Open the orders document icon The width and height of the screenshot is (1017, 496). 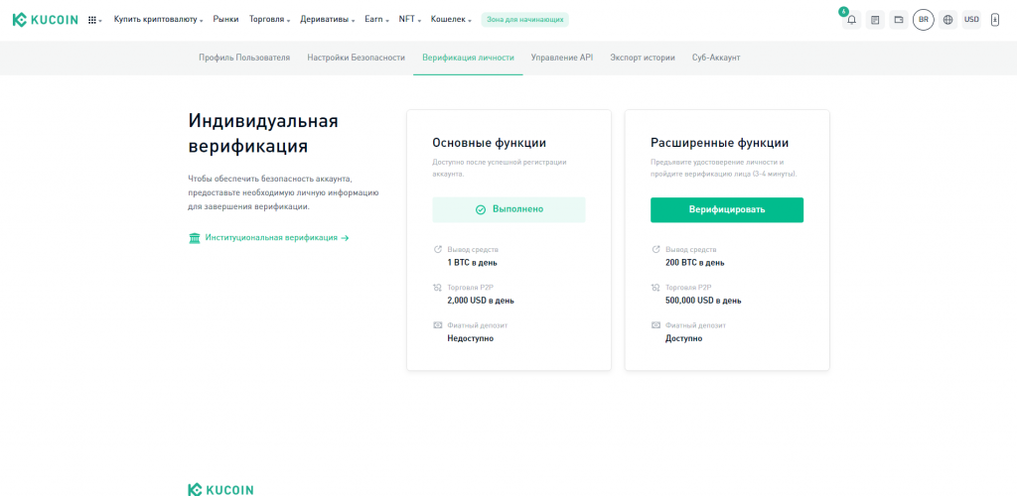(875, 20)
